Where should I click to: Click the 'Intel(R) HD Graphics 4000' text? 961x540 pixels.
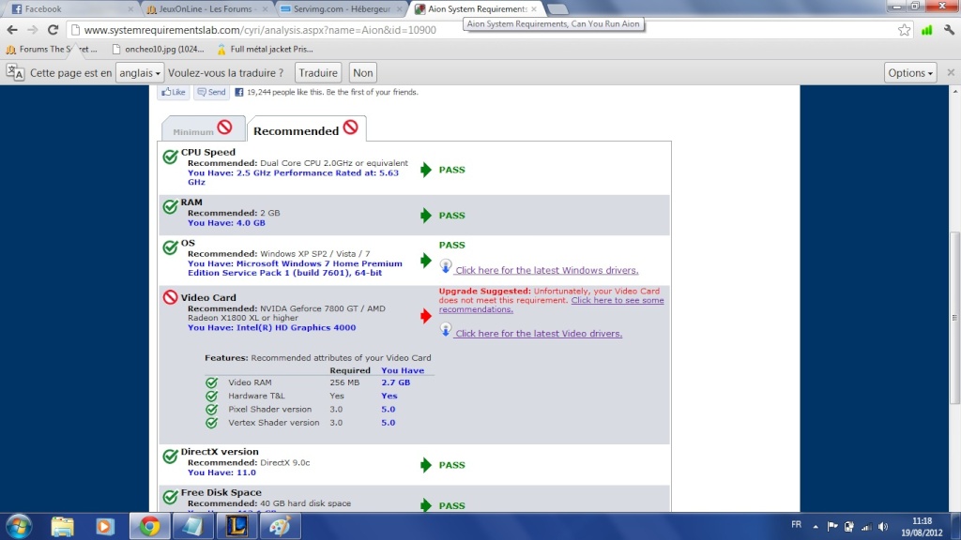click(296, 327)
